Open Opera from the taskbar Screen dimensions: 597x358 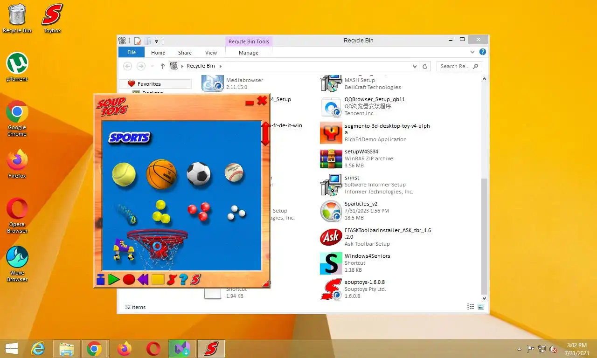point(153,348)
